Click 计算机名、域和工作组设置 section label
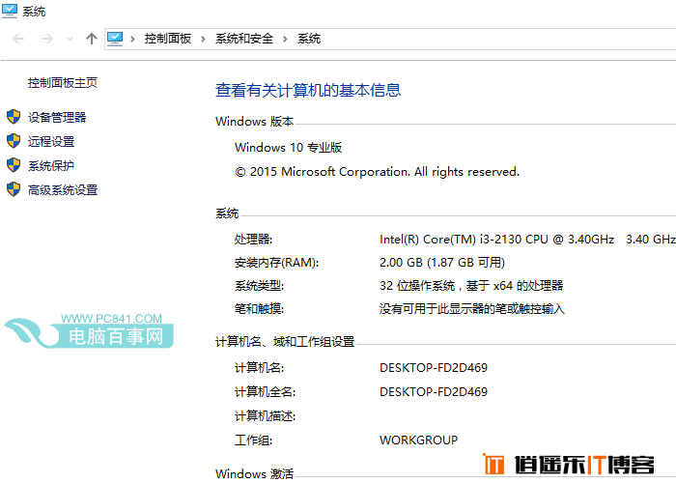 285,342
